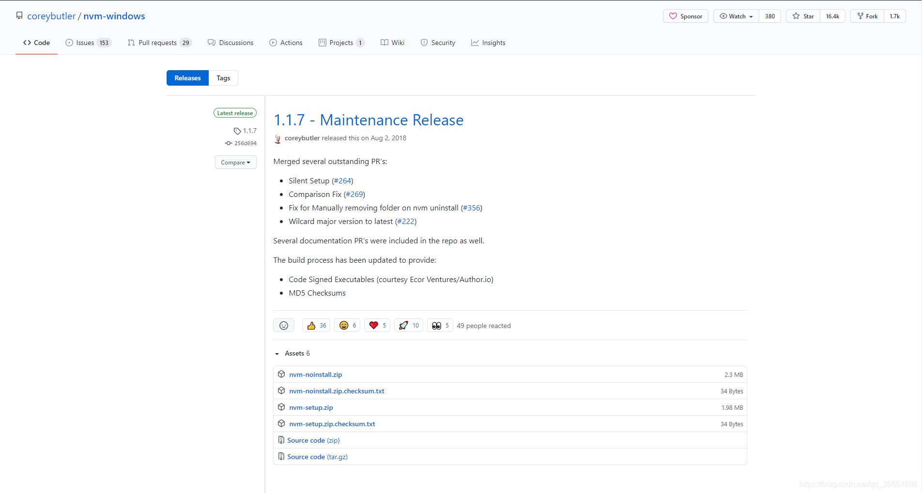922x493 pixels.
Task: Click the coreybutler author name in release
Action: pyautogui.click(x=302, y=138)
